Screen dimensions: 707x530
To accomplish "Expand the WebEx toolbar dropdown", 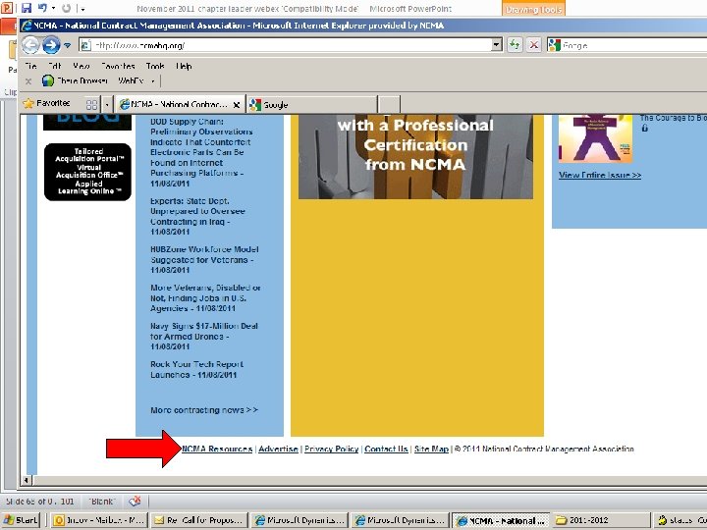I will pyautogui.click(x=153, y=81).
